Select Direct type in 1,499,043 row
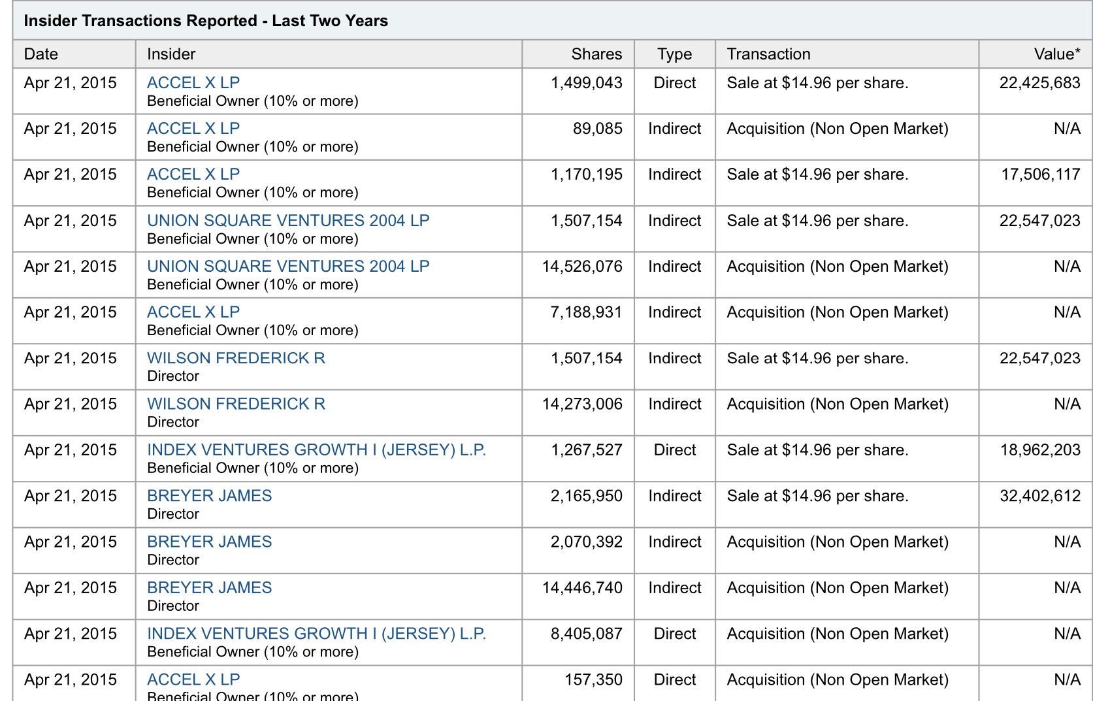 675,83
